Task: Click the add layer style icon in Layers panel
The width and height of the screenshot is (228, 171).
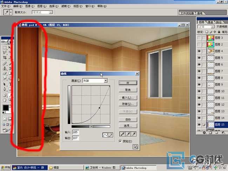Action: click(x=204, y=133)
